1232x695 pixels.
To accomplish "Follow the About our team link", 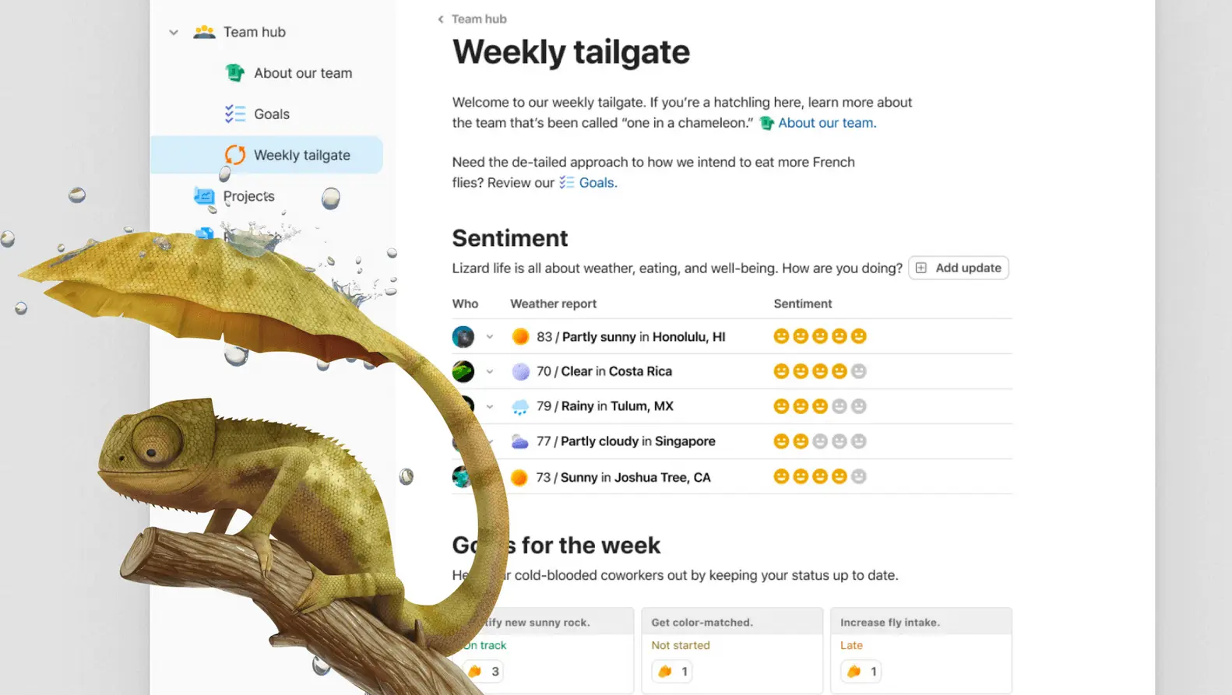I will tap(825, 123).
